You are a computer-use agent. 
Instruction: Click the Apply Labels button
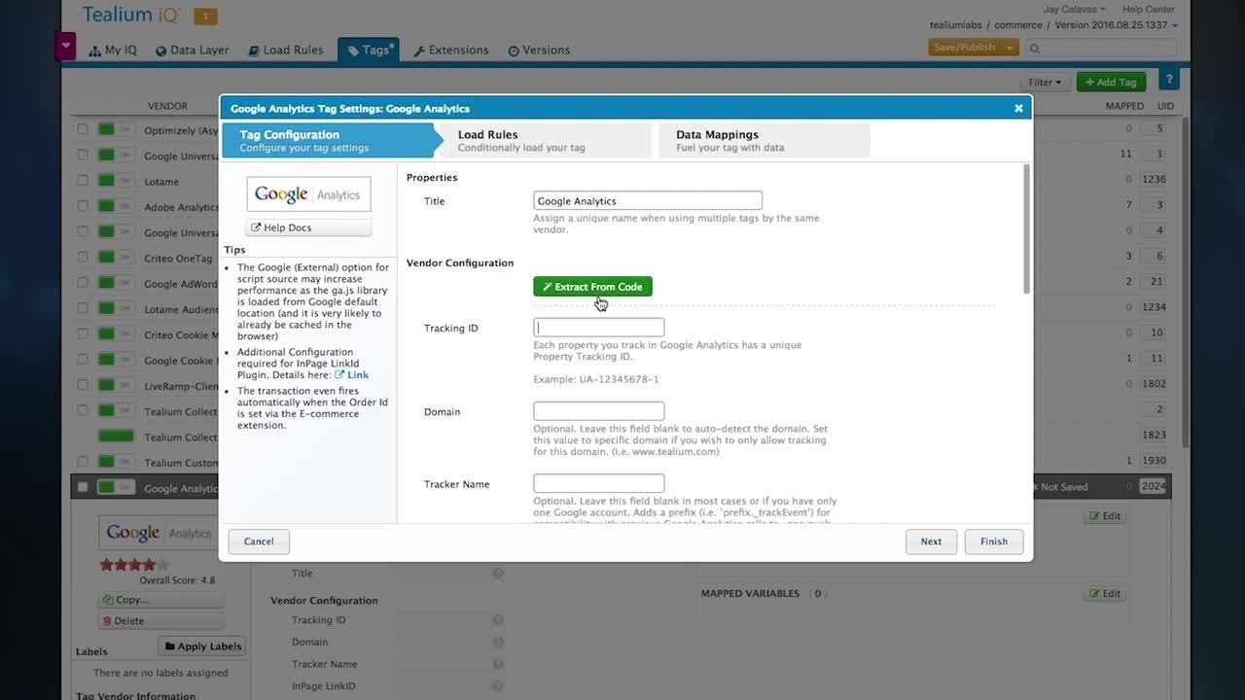click(x=202, y=646)
